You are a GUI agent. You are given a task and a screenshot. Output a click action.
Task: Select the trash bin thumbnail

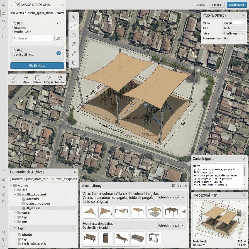coord(105,238)
